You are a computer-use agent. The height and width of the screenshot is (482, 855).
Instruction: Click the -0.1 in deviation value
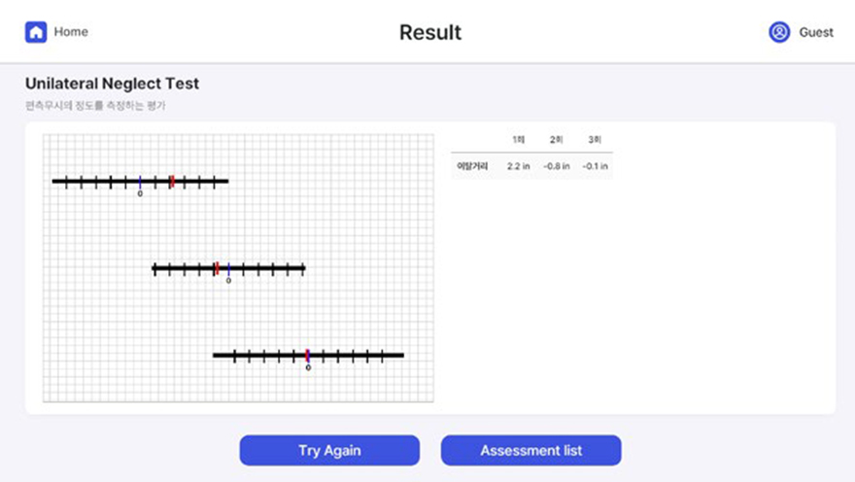coord(595,166)
